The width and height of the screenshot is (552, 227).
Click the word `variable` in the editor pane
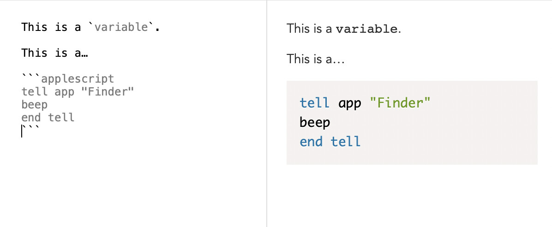point(121,27)
